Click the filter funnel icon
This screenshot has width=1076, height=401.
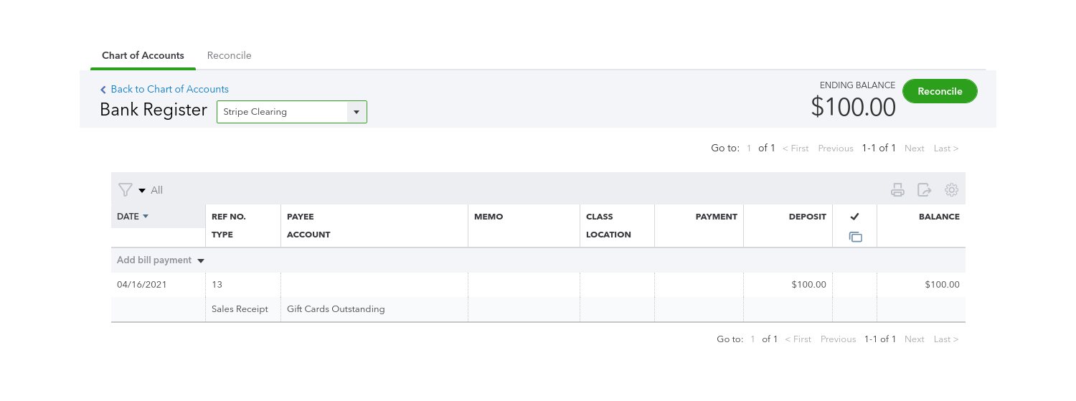pos(126,190)
